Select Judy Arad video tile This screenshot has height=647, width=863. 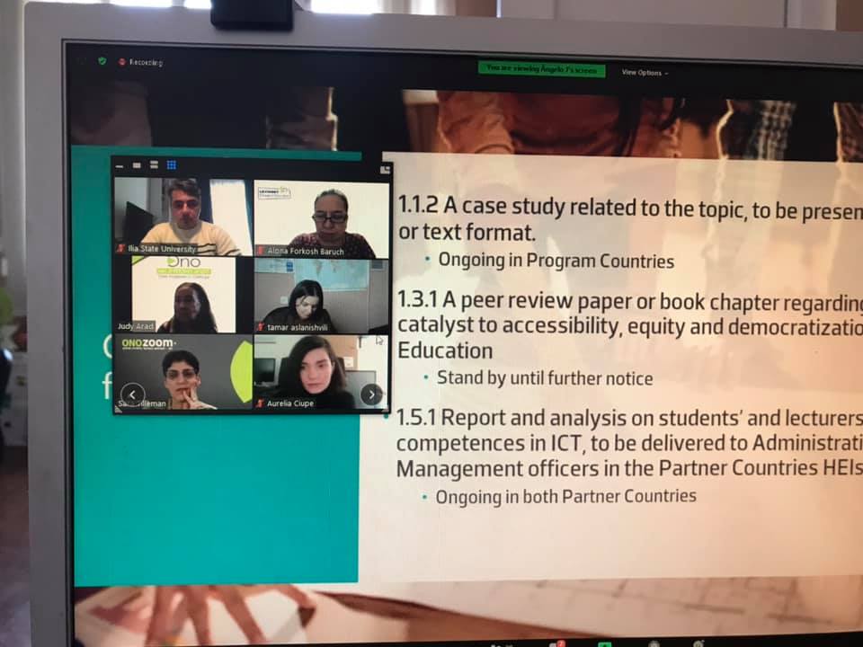click(x=184, y=295)
